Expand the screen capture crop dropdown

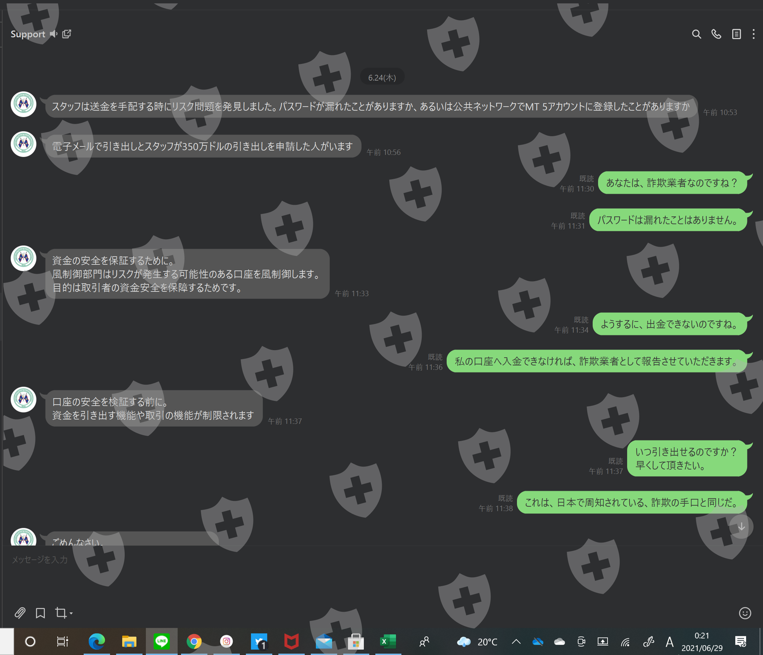tap(71, 613)
